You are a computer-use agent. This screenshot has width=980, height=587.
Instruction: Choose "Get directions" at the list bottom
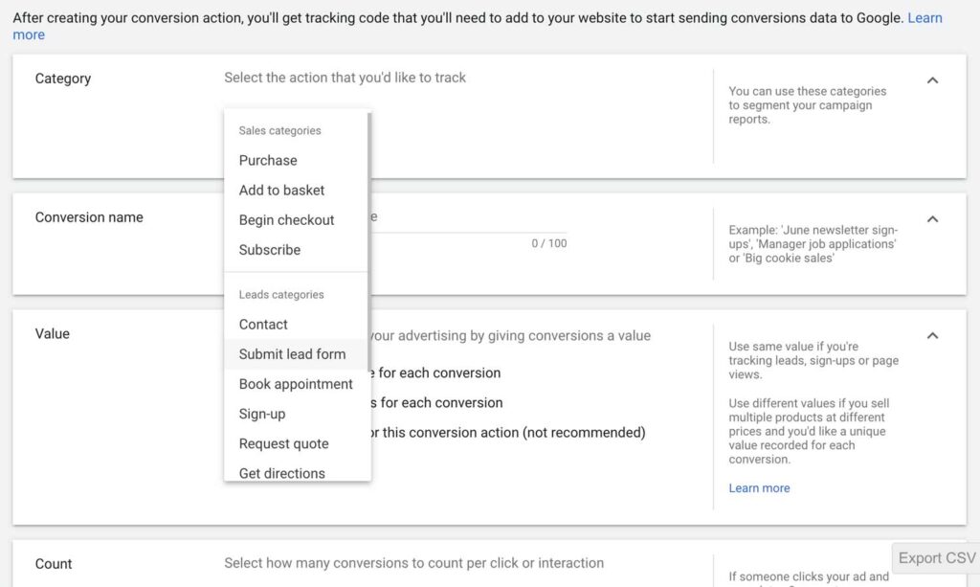(x=281, y=473)
